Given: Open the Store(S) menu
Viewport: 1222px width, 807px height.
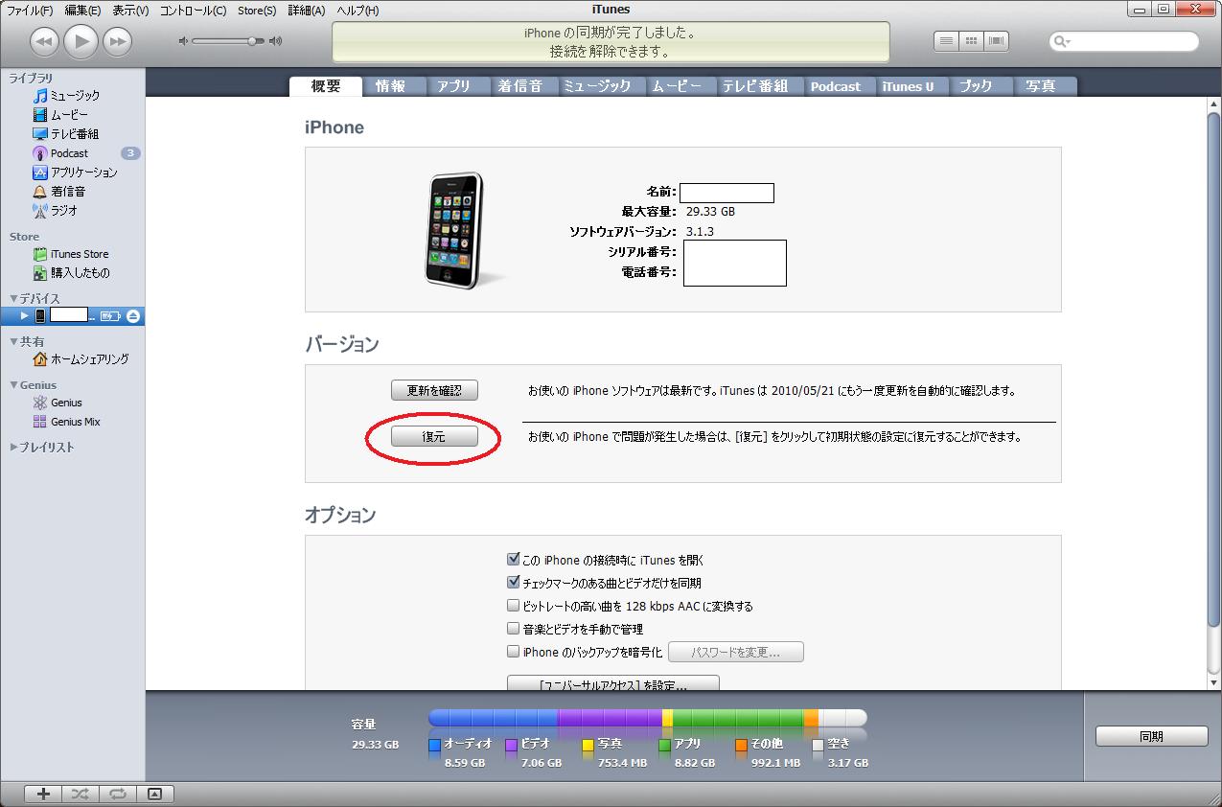Looking at the screenshot, I should pyautogui.click(x=256, y=11).
